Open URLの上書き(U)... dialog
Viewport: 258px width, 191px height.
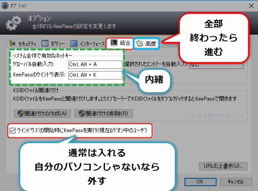coord(223,166)
